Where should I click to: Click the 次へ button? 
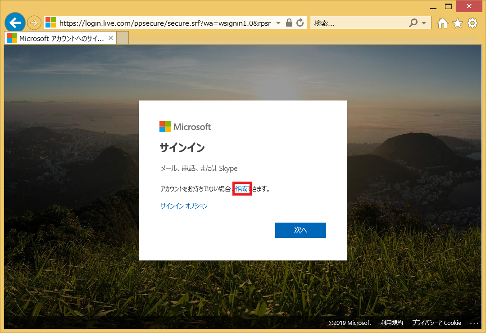click(300, 230)
